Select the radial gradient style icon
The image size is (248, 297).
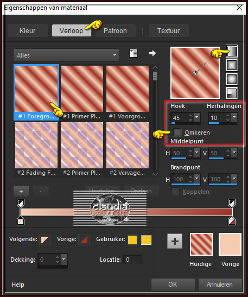pyautogui.click(x=232, y=93)
